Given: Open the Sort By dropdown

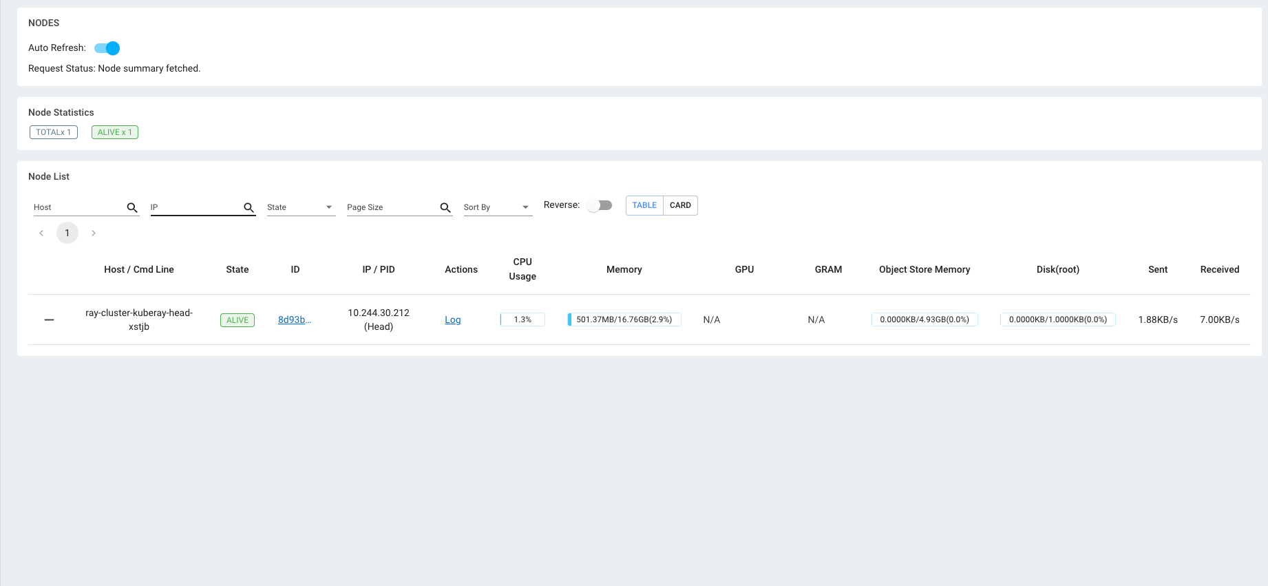Looking at the screenshot, I should [498, 207].
